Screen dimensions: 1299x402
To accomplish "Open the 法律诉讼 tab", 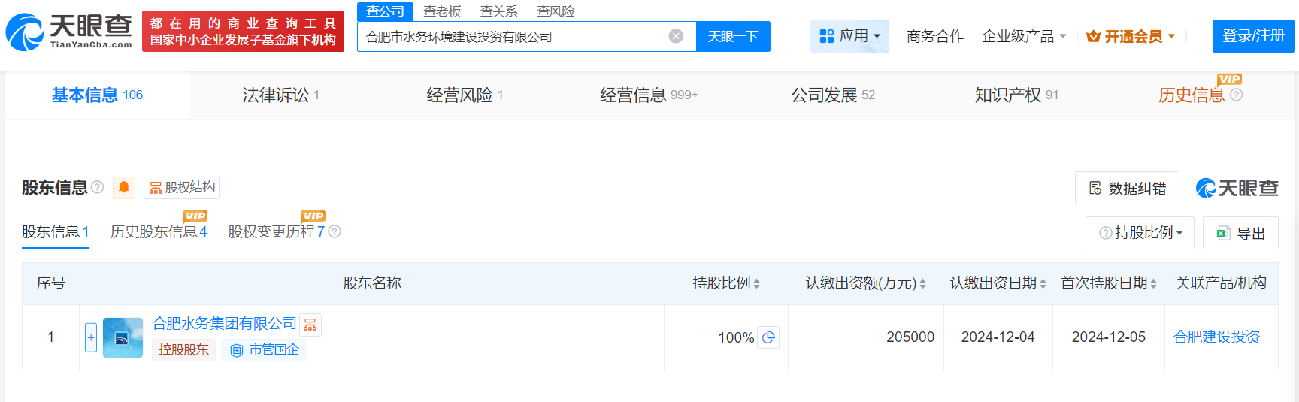I will pos(280,95).
